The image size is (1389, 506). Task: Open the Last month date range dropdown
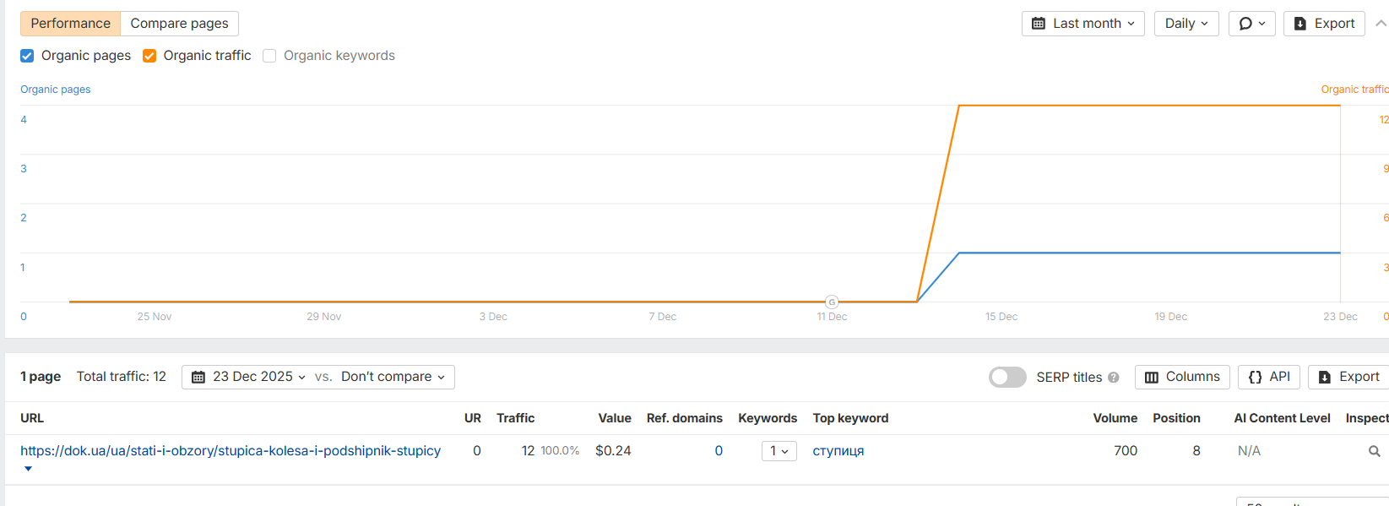point(1082,24)
